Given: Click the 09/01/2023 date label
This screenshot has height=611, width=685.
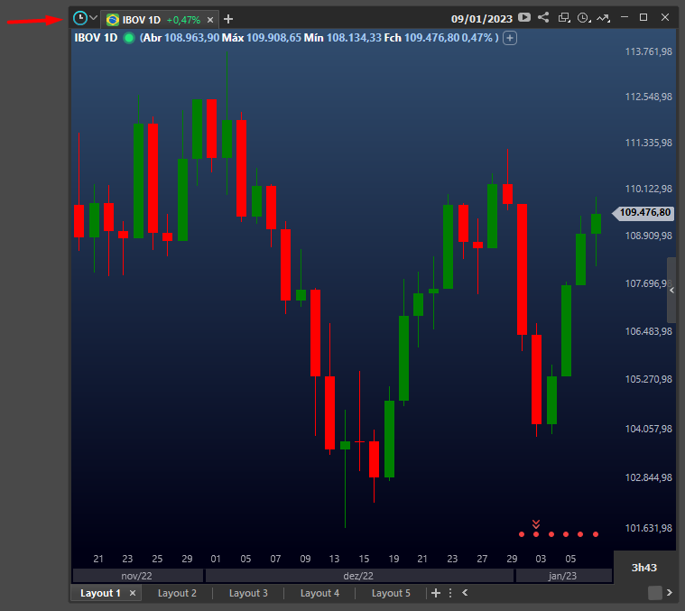Looking at the screenshot, I should click(481, 19).
